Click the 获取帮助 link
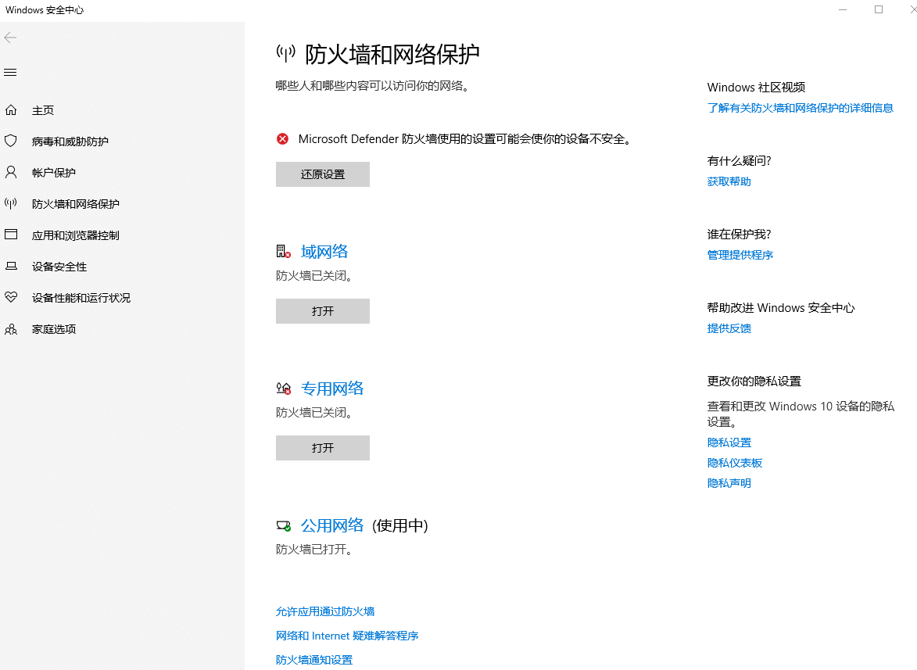Viewport: 917px width, 670px height. pos(729,182)
